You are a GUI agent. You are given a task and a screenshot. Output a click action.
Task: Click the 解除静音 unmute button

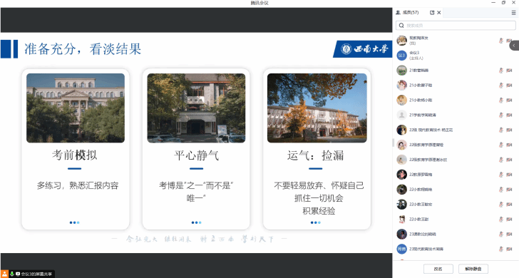[x=473, y=269]
